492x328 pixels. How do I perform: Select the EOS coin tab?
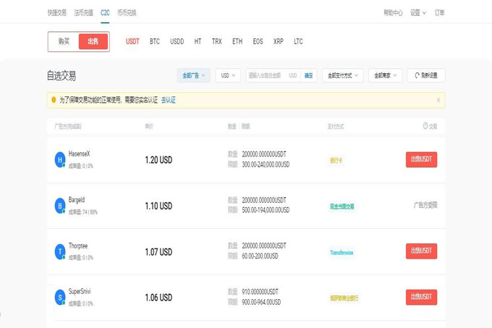click(x=258, y=41)
